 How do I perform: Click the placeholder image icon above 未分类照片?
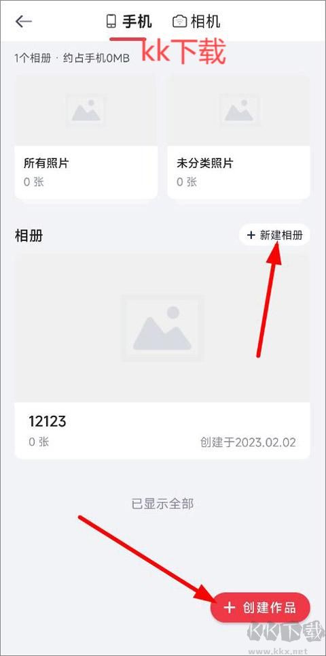pyautogui.click(x=239, y=110)
